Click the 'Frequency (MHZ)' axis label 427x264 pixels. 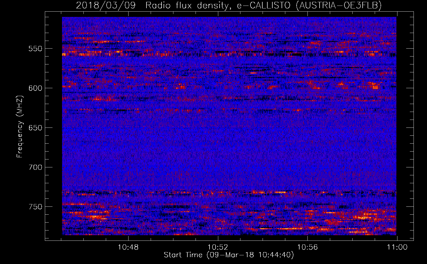[x=20, y=126]
